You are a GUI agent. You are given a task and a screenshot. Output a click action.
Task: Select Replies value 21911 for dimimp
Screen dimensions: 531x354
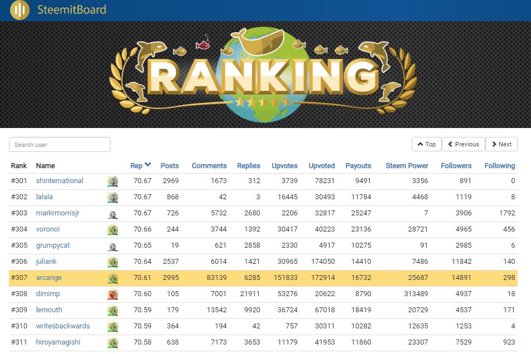[x=250, y=294]
